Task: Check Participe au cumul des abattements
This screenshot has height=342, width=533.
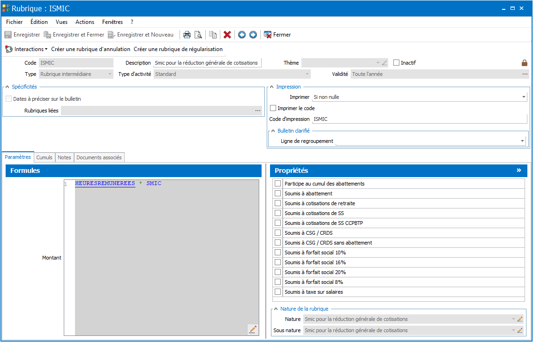Action: tap(278, 184)
